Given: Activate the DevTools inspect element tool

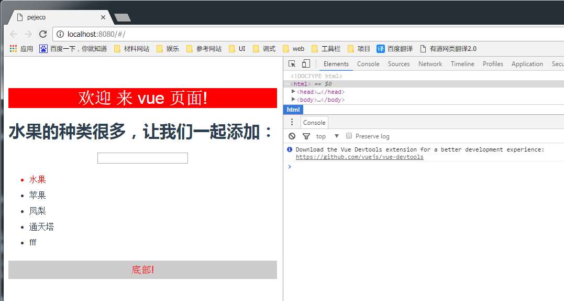Looking at the screenshot, I should pyautogui.click(x=292, y=64).
